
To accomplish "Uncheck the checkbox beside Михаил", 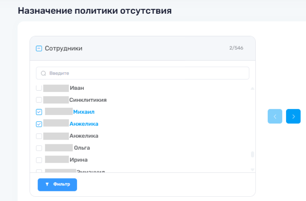I will [39, 112].
